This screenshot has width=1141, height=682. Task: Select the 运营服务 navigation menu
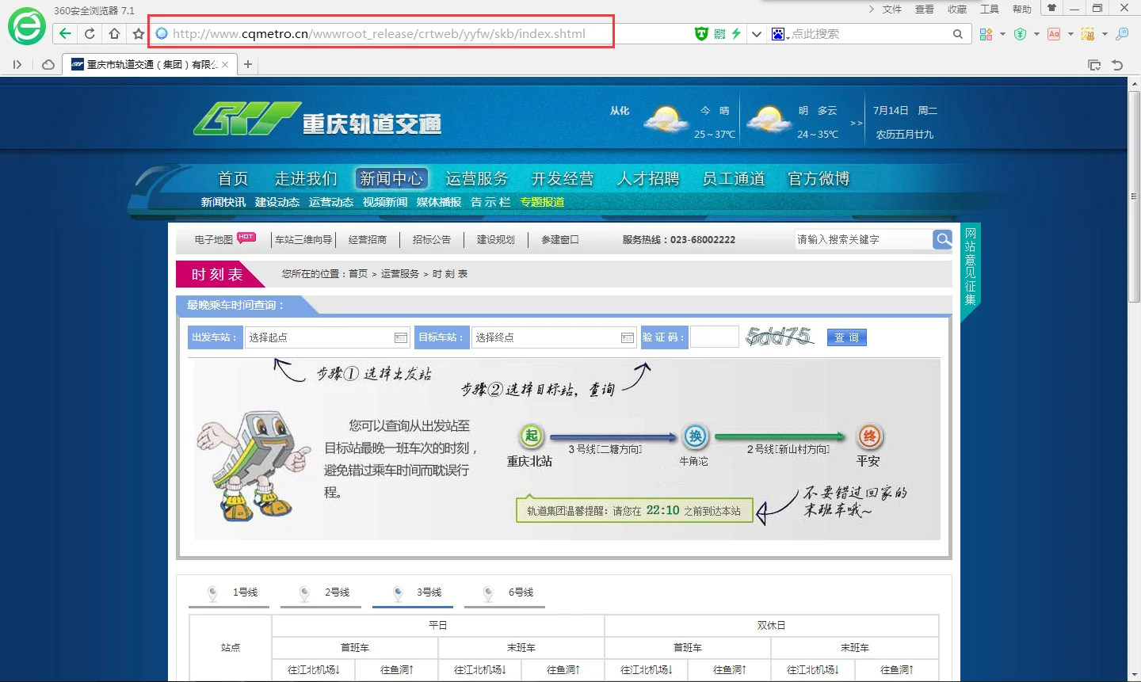pyautogui.click(x=477, y=178)
